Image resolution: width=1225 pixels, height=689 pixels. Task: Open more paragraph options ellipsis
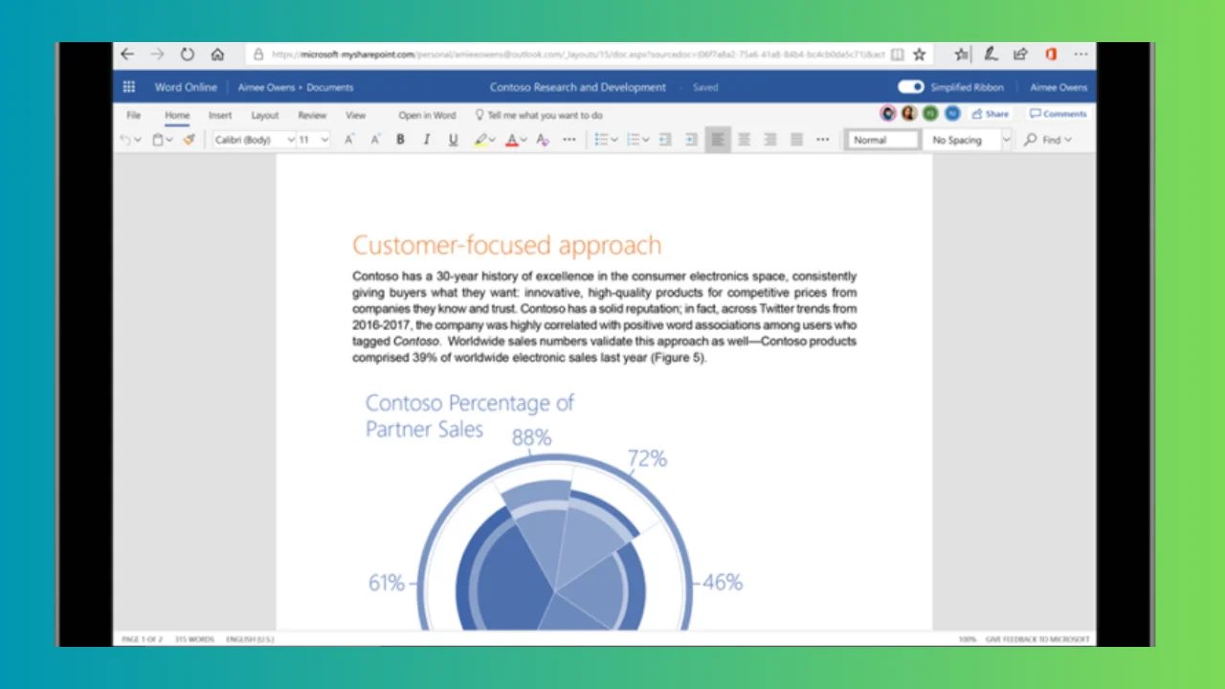[822, 140]
